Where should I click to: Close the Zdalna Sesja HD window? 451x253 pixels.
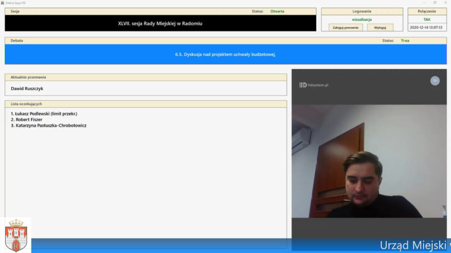pyautogui.click(x=445, y=3)
